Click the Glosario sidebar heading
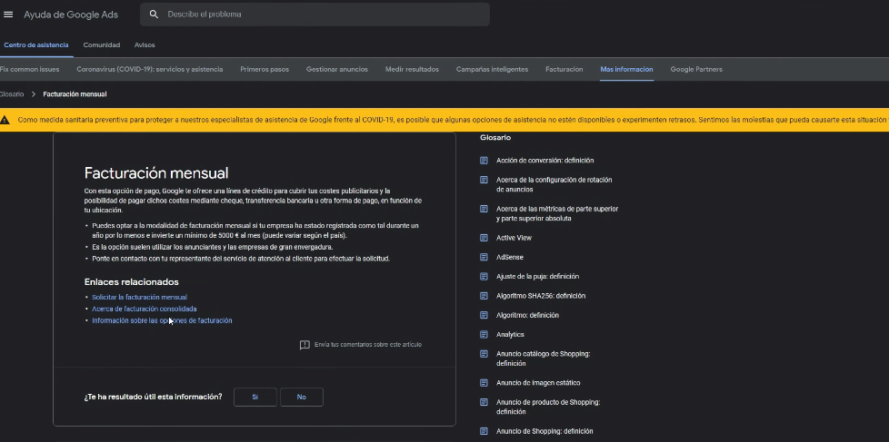Screen dimensions: 889x442 (x=495, y=138)
